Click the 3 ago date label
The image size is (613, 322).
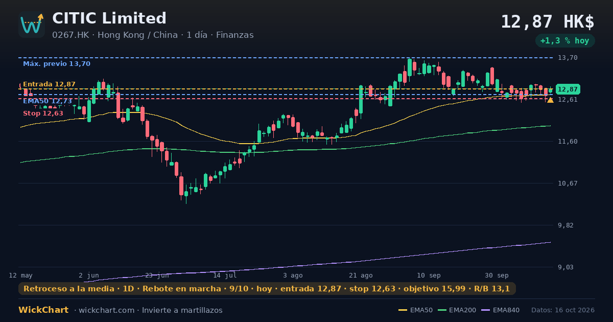[x=293, y=275]
